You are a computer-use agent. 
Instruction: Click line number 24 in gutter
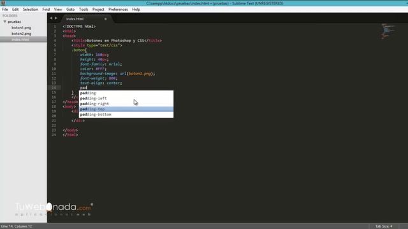pos(54,135)
